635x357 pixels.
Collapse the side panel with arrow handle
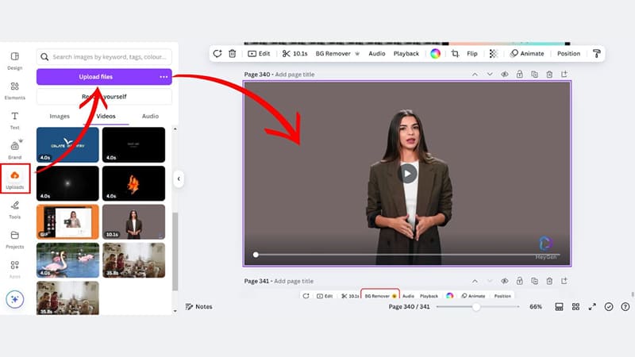(179, 179)
